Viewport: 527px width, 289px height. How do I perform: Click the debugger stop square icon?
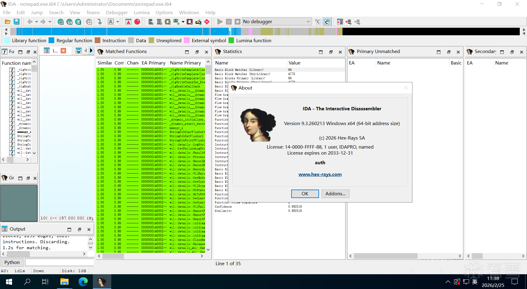click(238, 22)
